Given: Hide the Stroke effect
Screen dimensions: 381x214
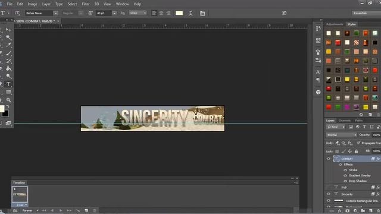Looking at the screenshot, I should [345, 170].
